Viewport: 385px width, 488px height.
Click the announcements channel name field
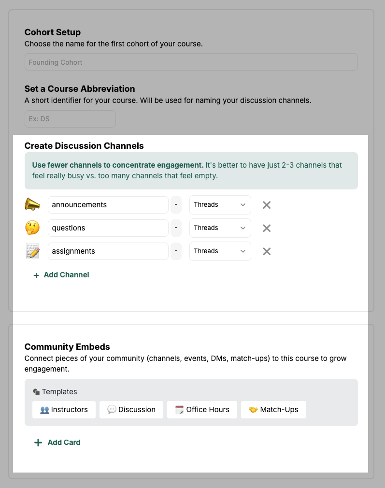(108, 205)
